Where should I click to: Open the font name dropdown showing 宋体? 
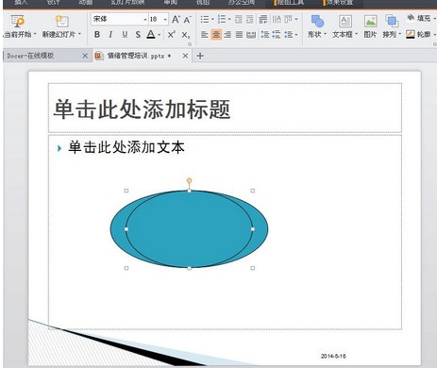(145, 20)
